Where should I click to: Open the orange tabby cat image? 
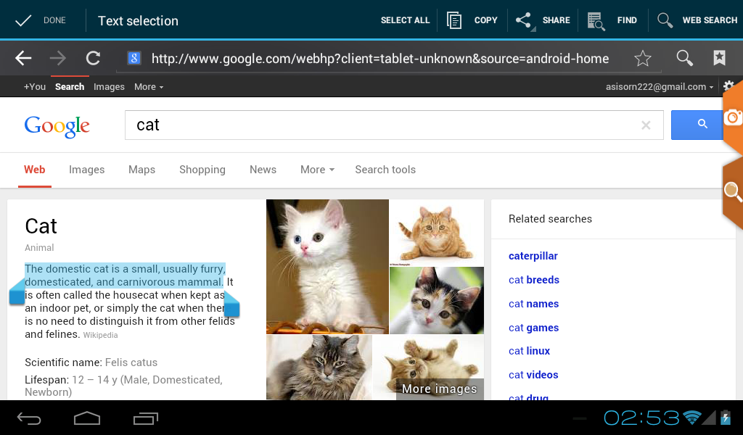click(x=437, y=233)
